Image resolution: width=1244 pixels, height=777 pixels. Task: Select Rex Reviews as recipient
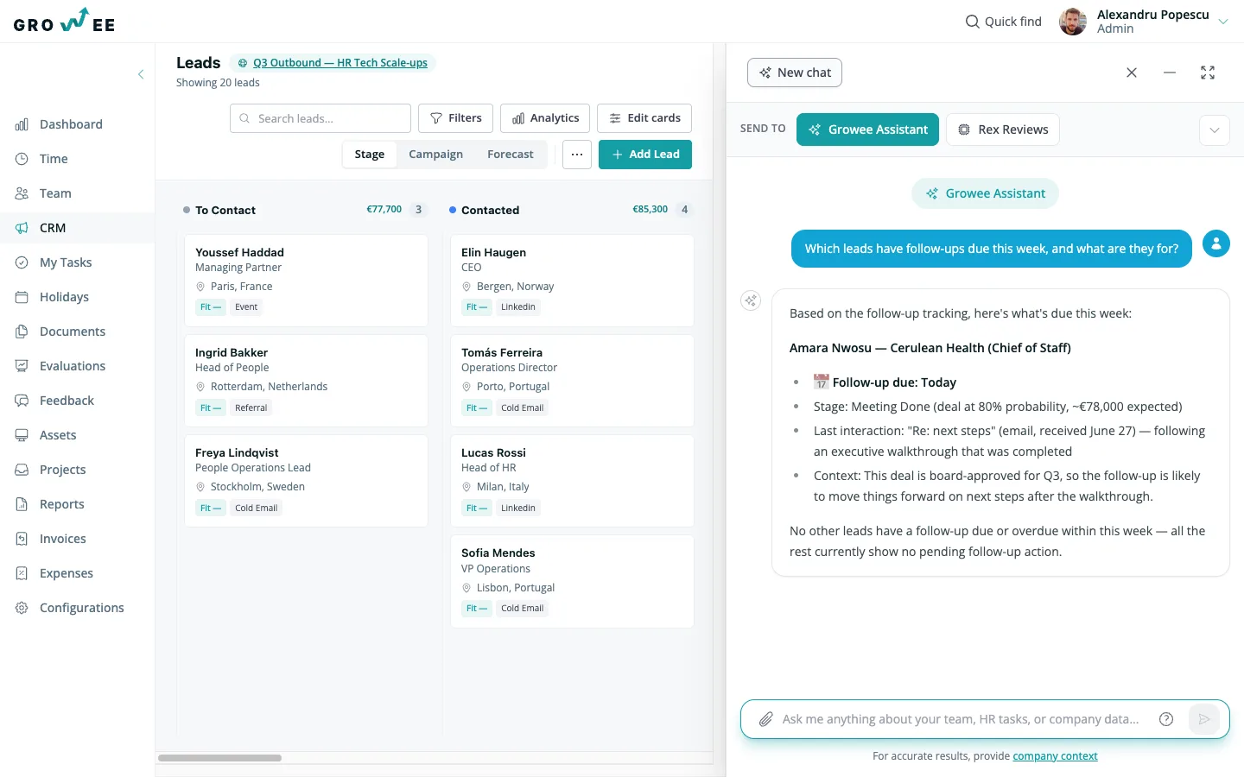click(x=1003, y=129)
